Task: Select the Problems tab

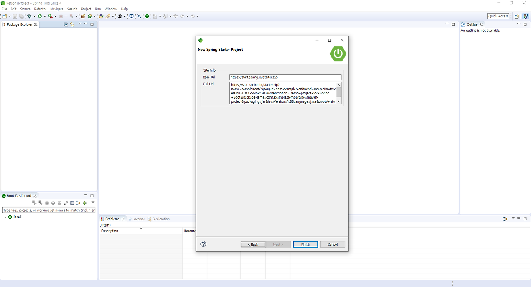Action: 112,219
